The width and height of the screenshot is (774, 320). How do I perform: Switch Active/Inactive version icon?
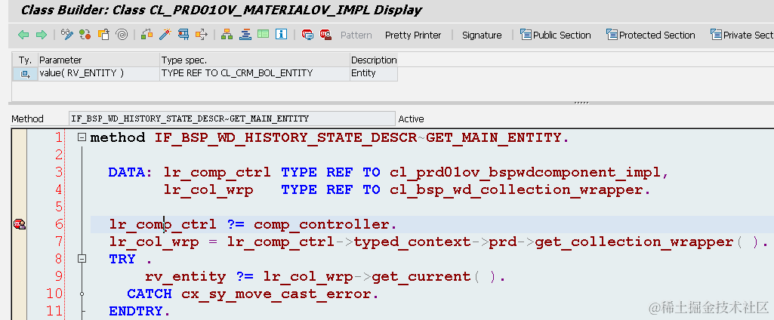85,35
